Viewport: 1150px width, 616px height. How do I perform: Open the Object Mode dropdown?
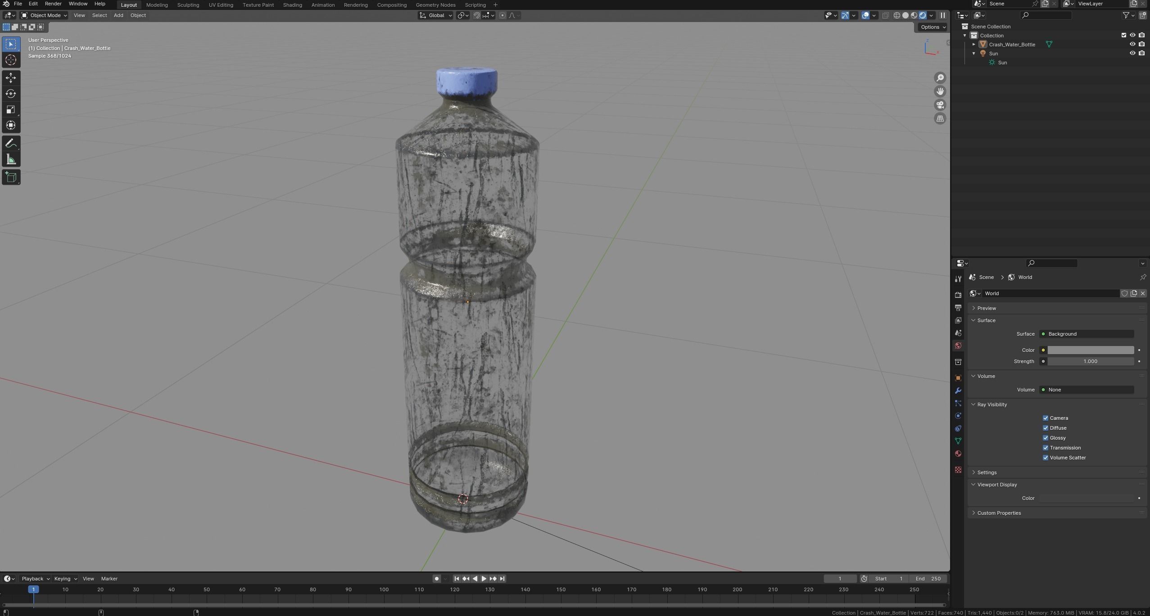(x=44, y=15)
